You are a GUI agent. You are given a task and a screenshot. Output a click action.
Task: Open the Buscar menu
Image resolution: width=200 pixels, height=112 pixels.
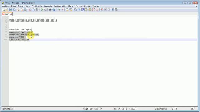(x=21, y=6)
